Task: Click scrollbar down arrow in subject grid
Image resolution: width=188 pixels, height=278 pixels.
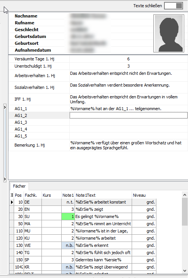Action: pyautogui.click(x=185, y=271)
